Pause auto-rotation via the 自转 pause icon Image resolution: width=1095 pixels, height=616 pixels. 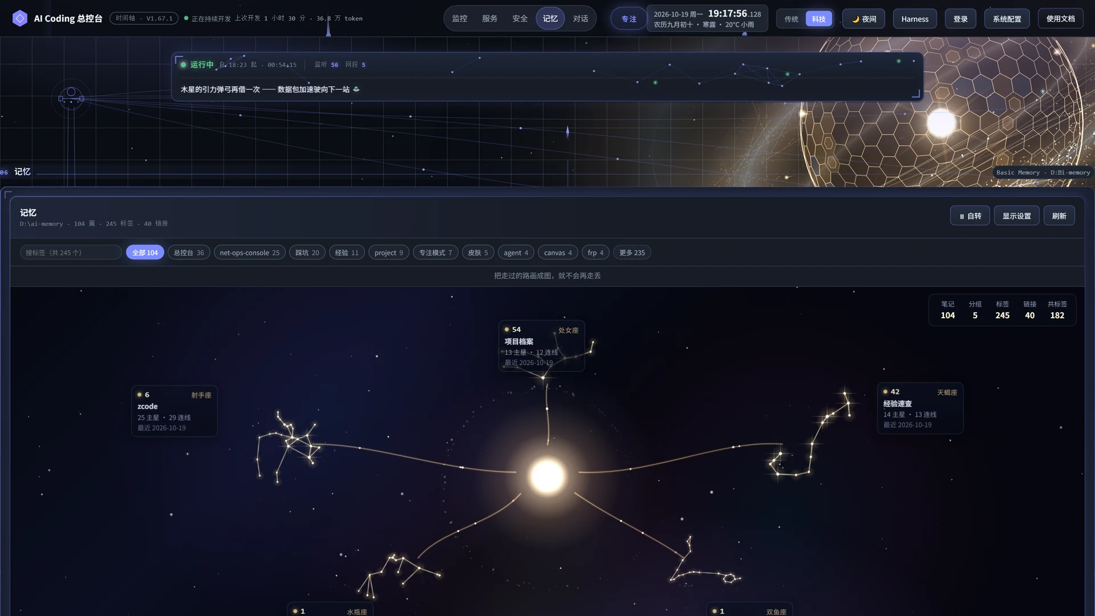(x=962, y=216)
